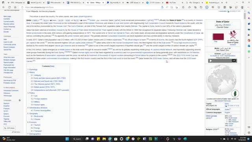Open the browser history icon
This screenshot has width=252, height=142.
pyautogui.click(x=201, y=7)
